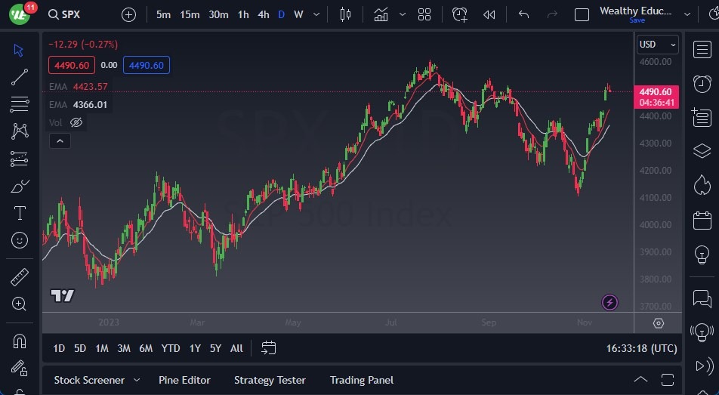Image resolution: width=719 pixels, height=395 pixels.
Task: Toggle the fullscreen mode checkbox icon
Action: [x=582, y=14]
